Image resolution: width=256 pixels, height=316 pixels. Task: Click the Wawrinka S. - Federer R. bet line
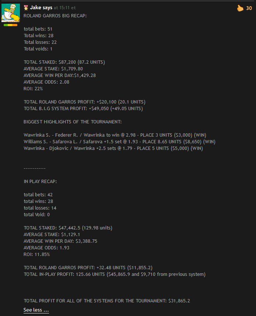[x=115, y=135]
